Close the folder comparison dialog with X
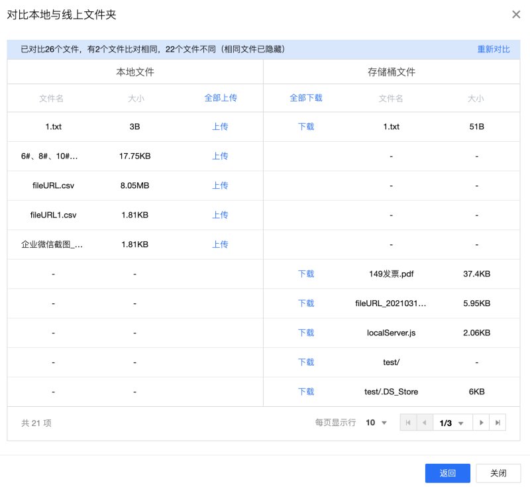The width and height of the screenshot is (530, 487). (x=516, y=15)
